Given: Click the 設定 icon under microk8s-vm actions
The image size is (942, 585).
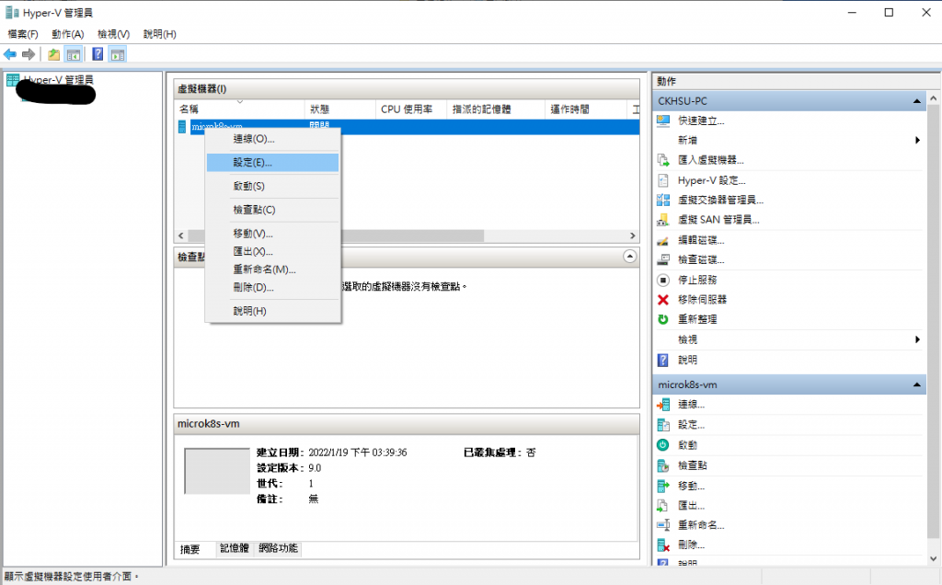Looking at the screenshot, I should [663, 425].
